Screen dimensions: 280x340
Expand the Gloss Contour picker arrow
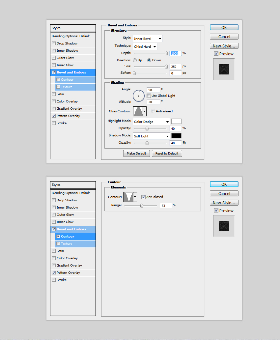(x=144, y=111)
